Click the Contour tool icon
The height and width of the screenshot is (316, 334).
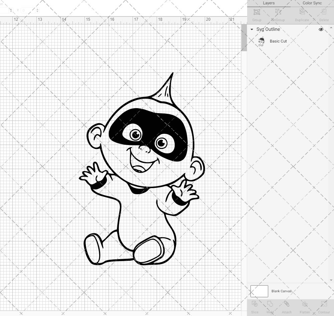coord(324,304)
